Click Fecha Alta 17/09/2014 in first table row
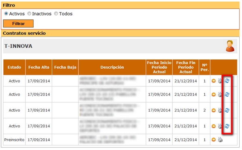242x150 pixels. pyautogui.click(x=39, y=81)
